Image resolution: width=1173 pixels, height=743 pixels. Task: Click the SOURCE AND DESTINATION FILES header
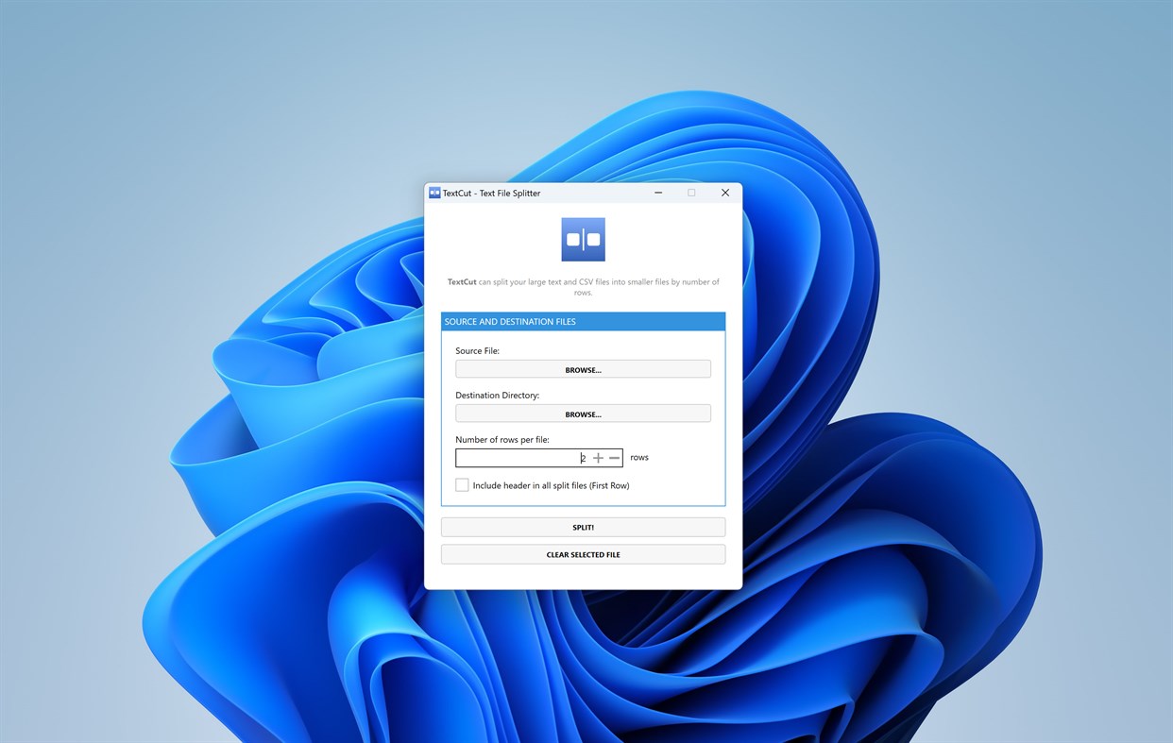pos(583,322)
